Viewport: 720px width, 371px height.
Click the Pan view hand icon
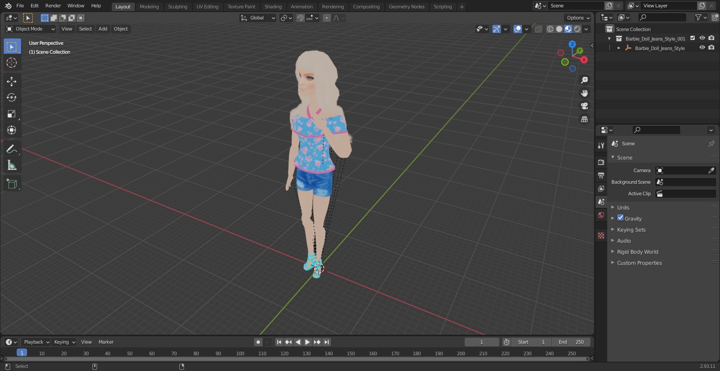point(584,93)
